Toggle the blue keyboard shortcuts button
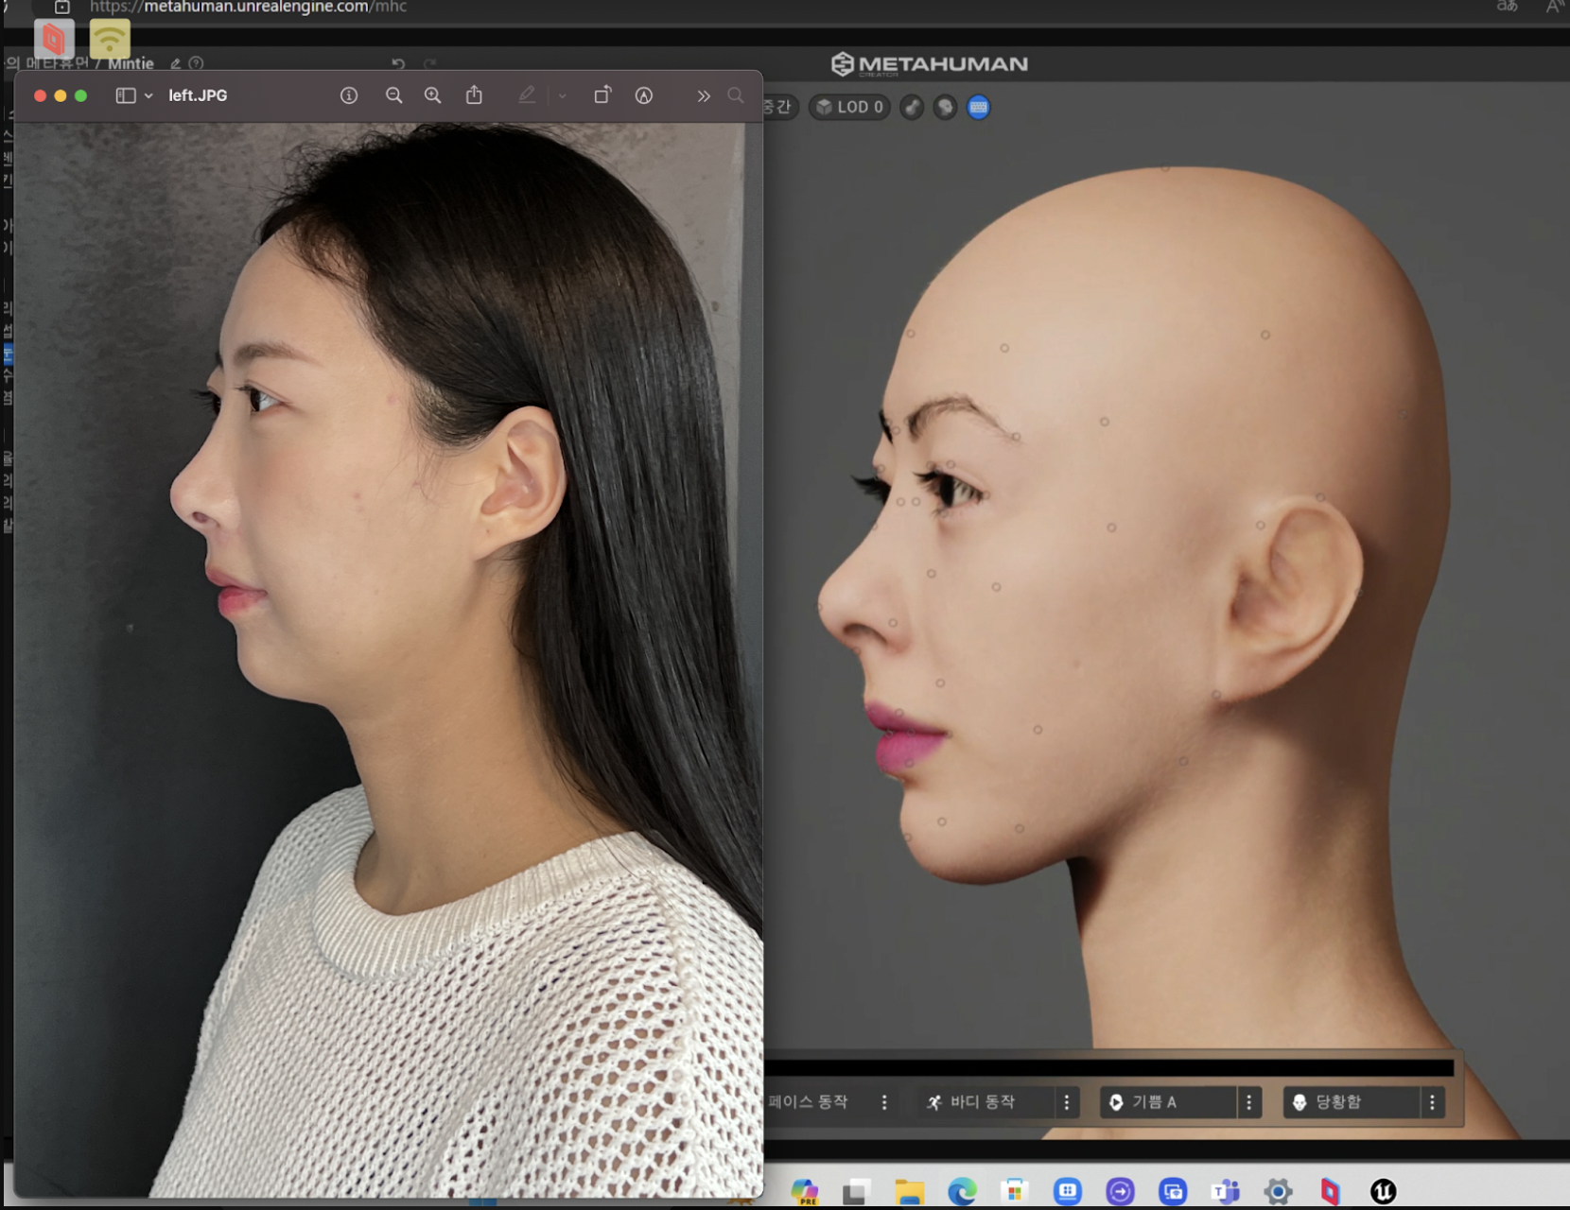Screen dimensions: 1570x1210 tap(979, 107)
